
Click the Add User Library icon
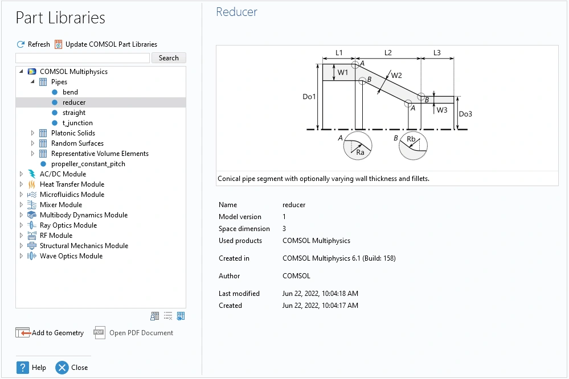[155, 316]
